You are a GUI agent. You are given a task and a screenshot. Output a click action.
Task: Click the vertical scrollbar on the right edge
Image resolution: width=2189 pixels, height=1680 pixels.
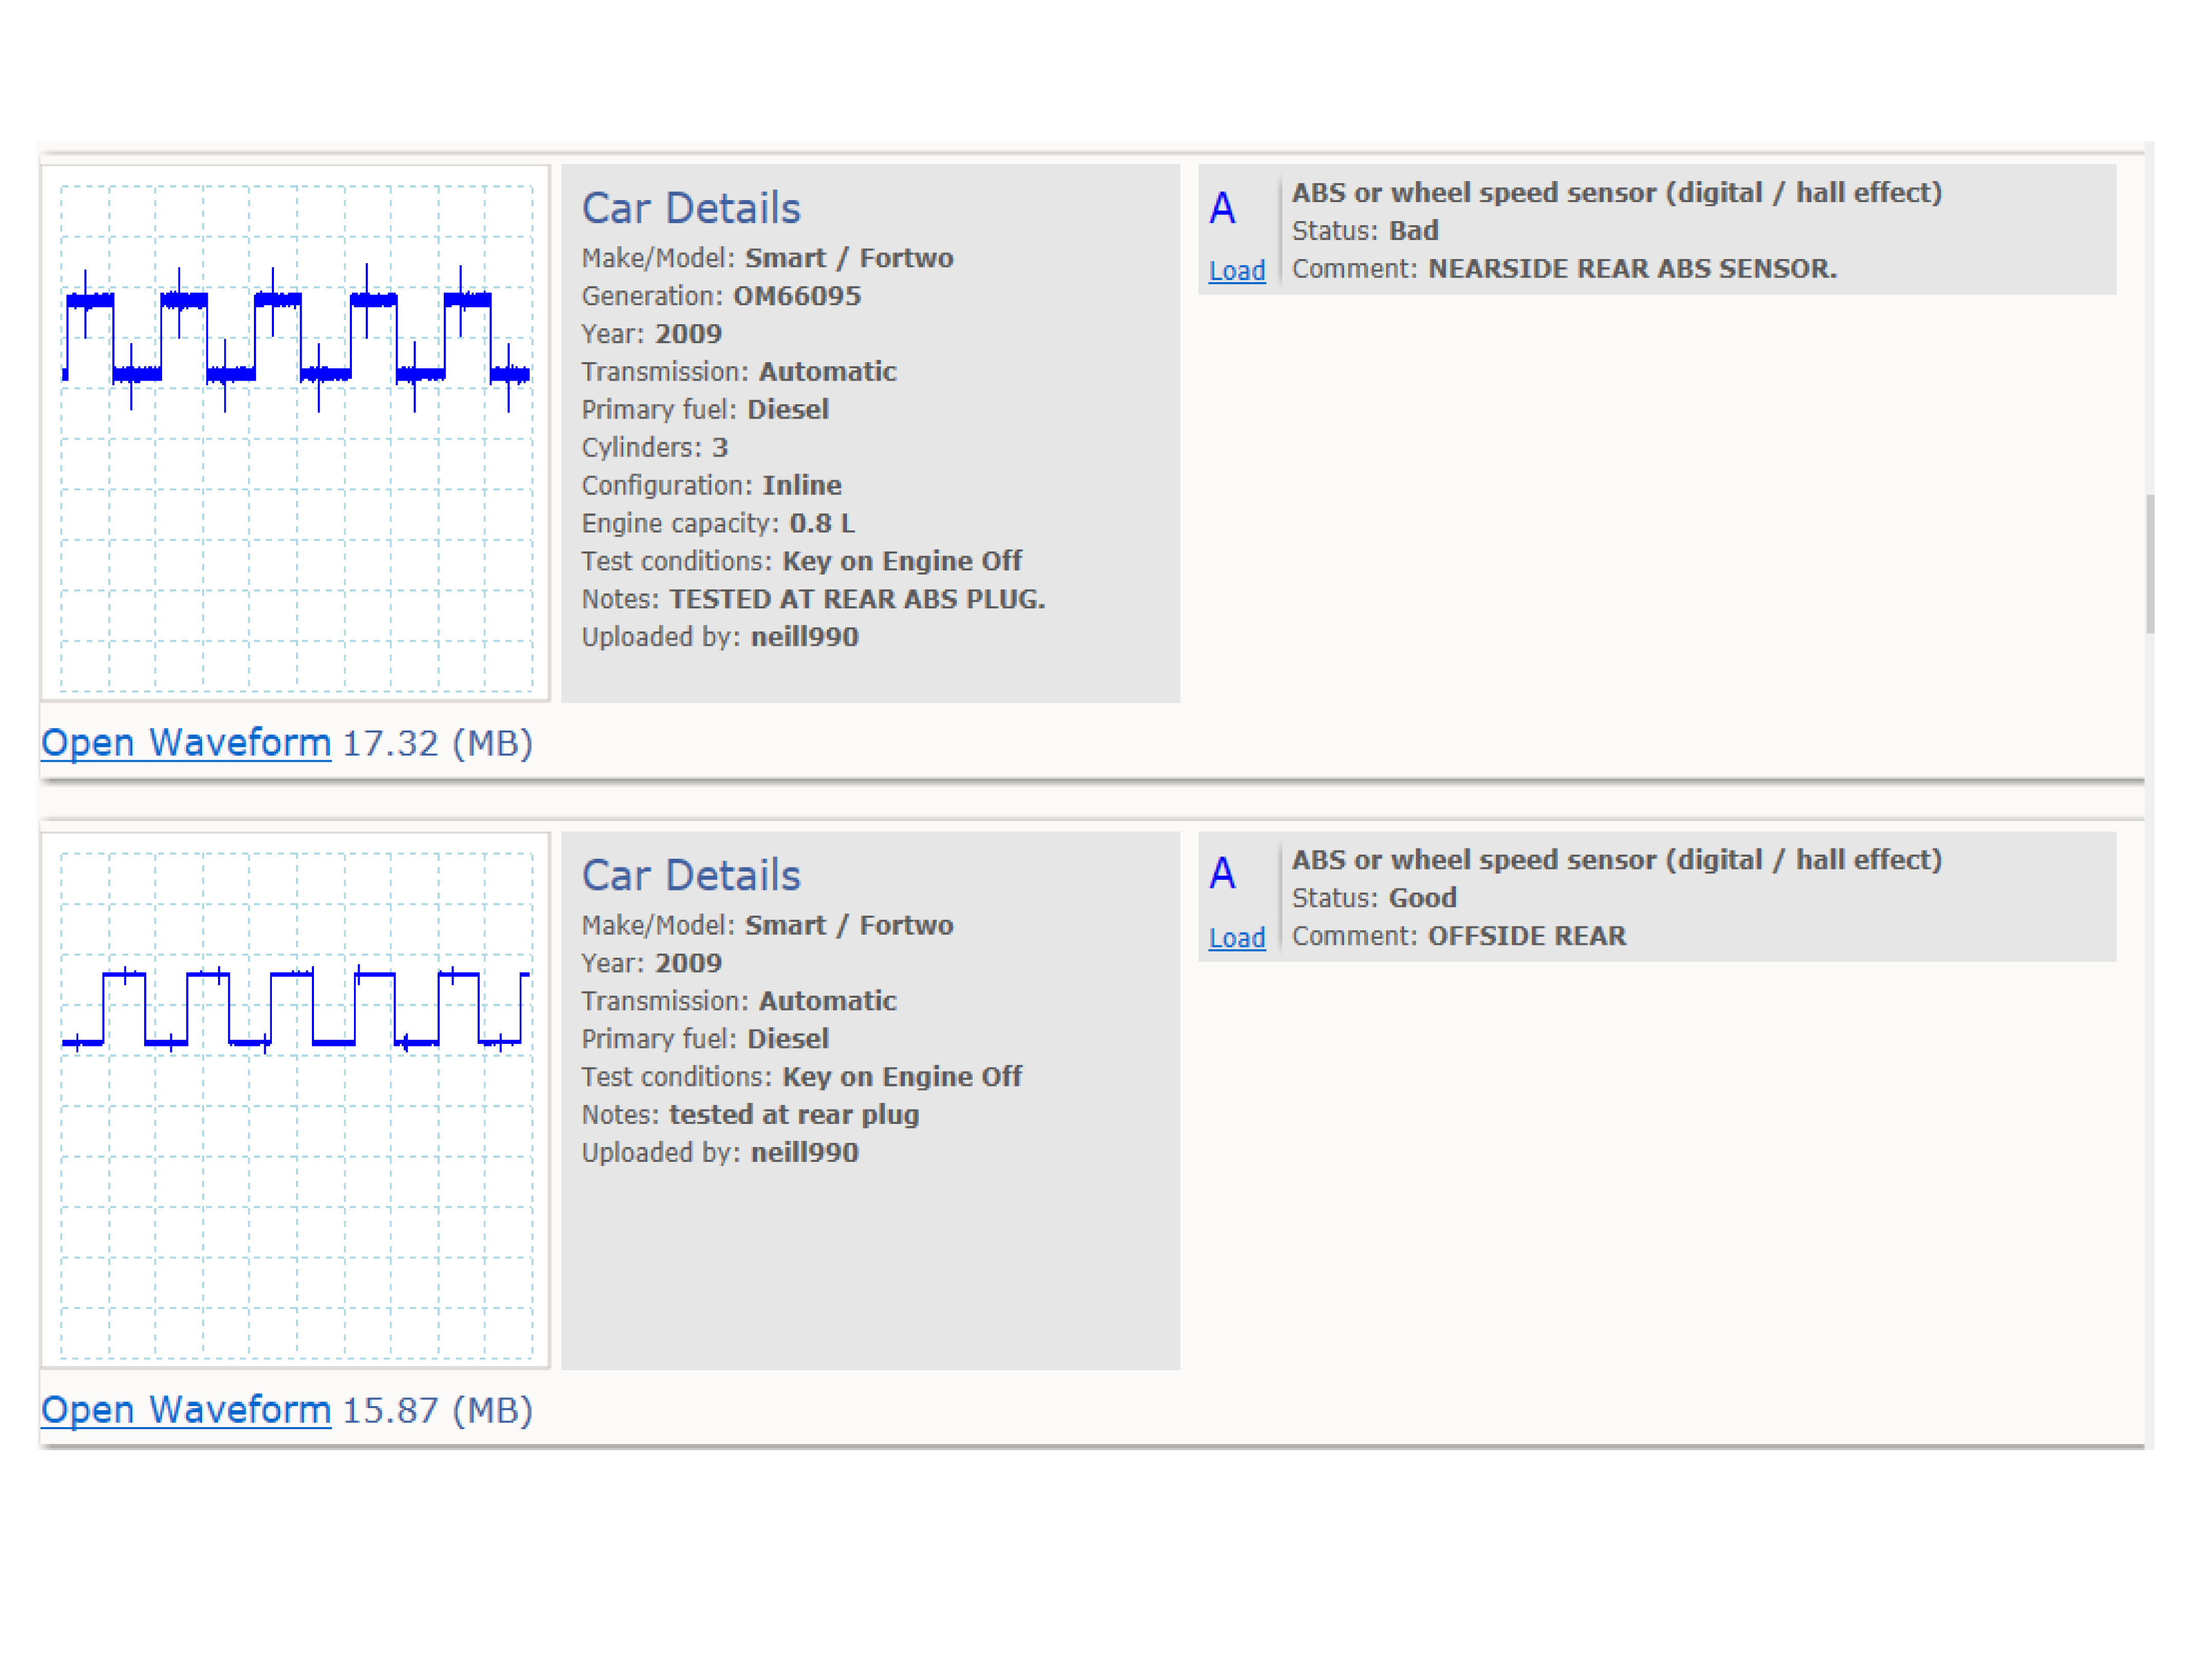point(2150,564)
